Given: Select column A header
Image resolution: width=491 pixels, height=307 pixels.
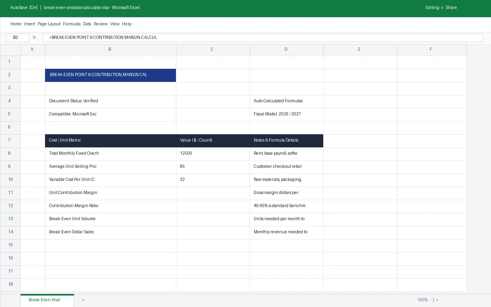Looking at the screenshot, I should coord(33,50).
